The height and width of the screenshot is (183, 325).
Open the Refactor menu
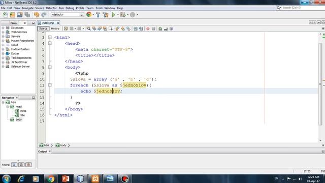pos(51,8)
